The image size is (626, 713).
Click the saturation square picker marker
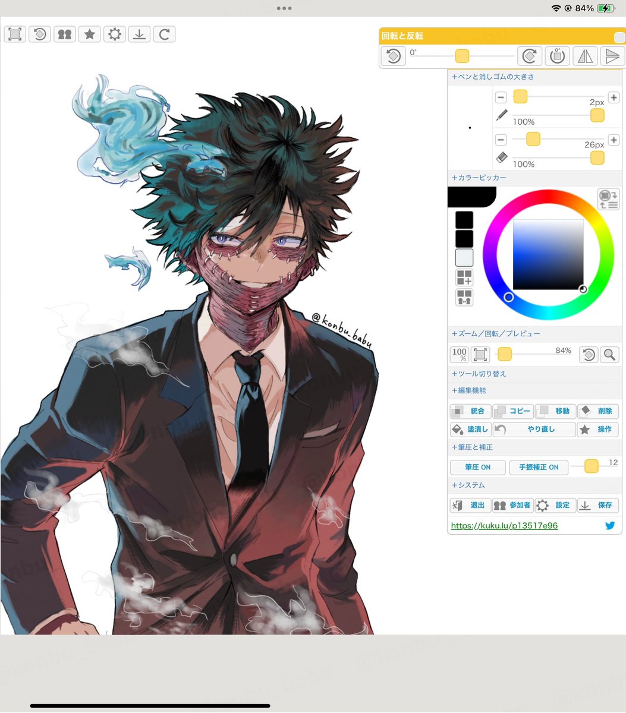[583, 289]
